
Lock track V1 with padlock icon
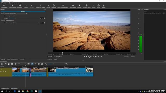(x=1, y=72)
